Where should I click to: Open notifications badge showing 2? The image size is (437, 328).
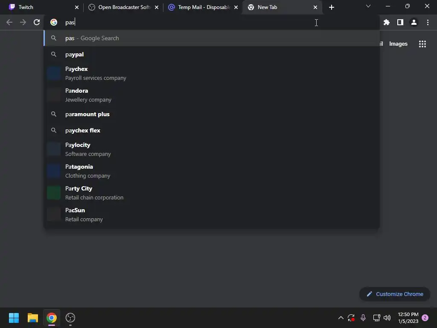pos(425,318)
